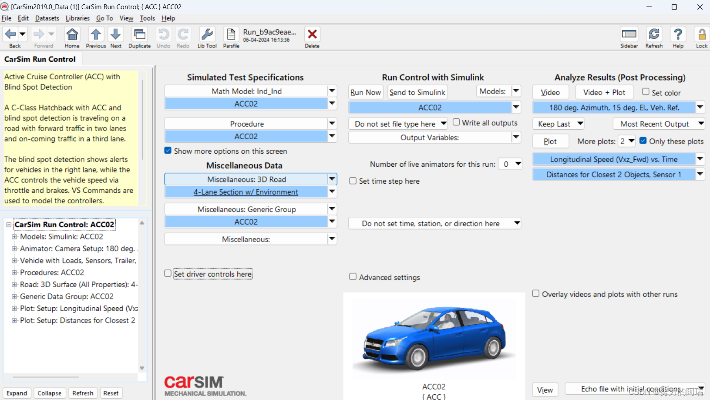Viewport: 710px width, 400px height.
Task: Go to Previous dataset icon
Action: tap(96, 34)
